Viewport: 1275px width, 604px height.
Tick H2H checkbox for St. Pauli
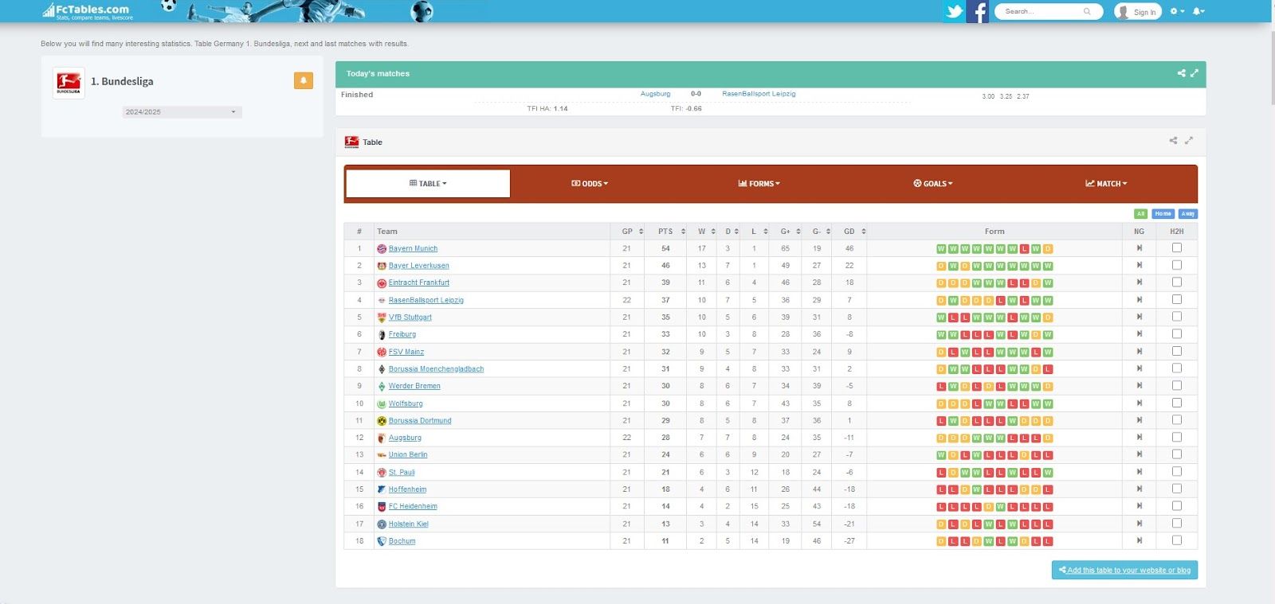[1177, 471]
